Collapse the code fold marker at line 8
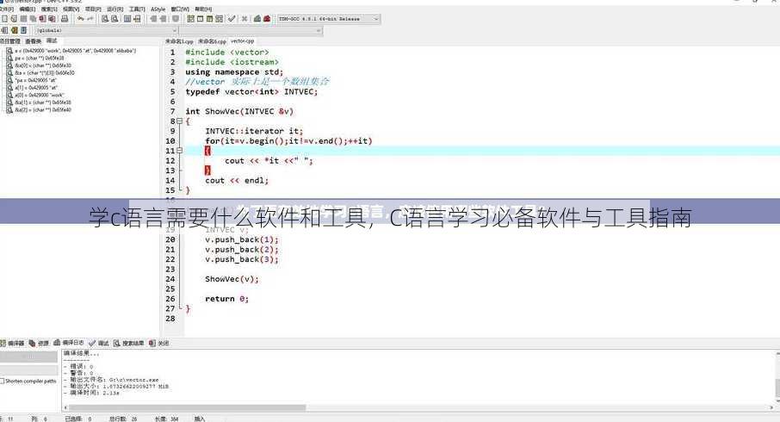This screenshot has height=422, width=780. coord(180,121)
